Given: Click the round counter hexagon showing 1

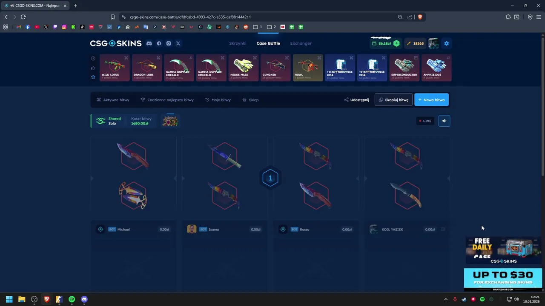Looking at the screenshot, I should click(x=270, y=178).
